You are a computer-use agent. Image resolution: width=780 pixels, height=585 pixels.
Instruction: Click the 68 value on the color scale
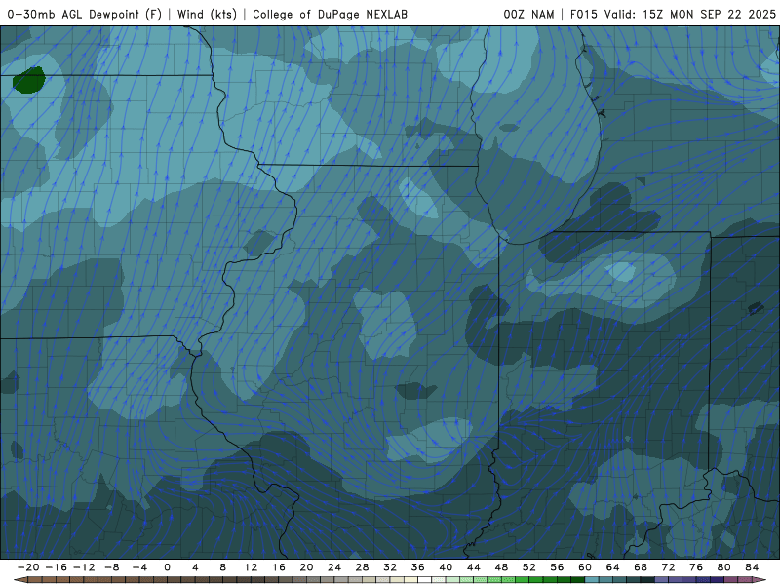641,567
